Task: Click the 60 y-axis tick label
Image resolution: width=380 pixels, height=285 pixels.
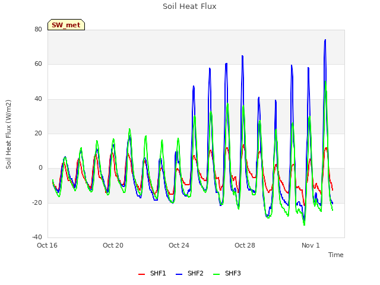Action: click(38, 64)
